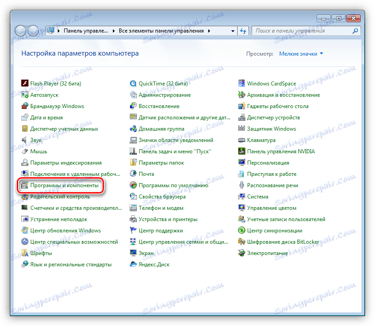Open Гаджеты рабочего стола link

pyautogui.click(x=278, y=106)
